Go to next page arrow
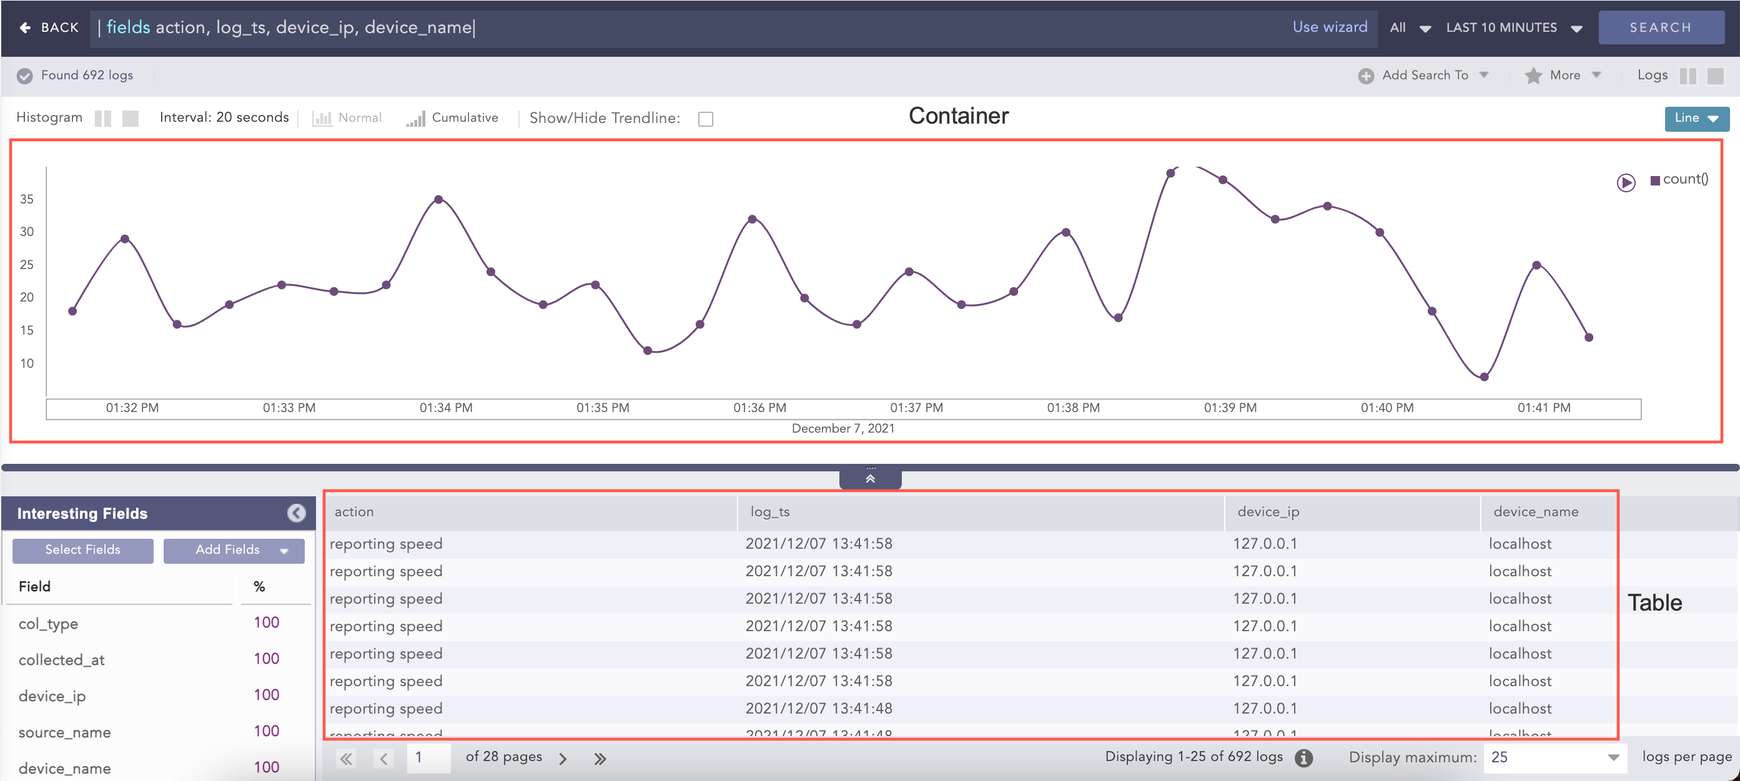Image resolution: width=1740 pixels, height=781 pixels. pyautogui.click(x=563, y=758)
